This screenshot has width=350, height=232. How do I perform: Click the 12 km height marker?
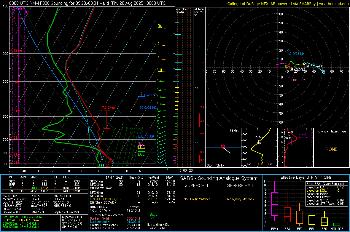17,50
